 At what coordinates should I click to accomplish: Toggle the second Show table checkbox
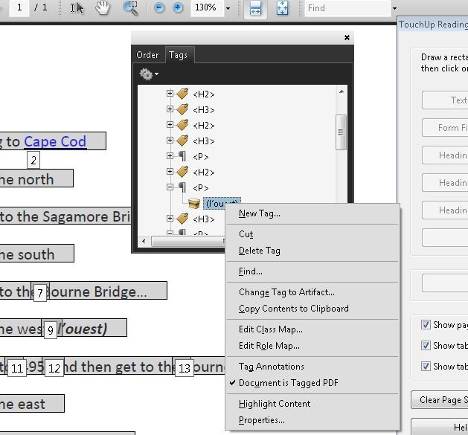click(x=426, y=345)
